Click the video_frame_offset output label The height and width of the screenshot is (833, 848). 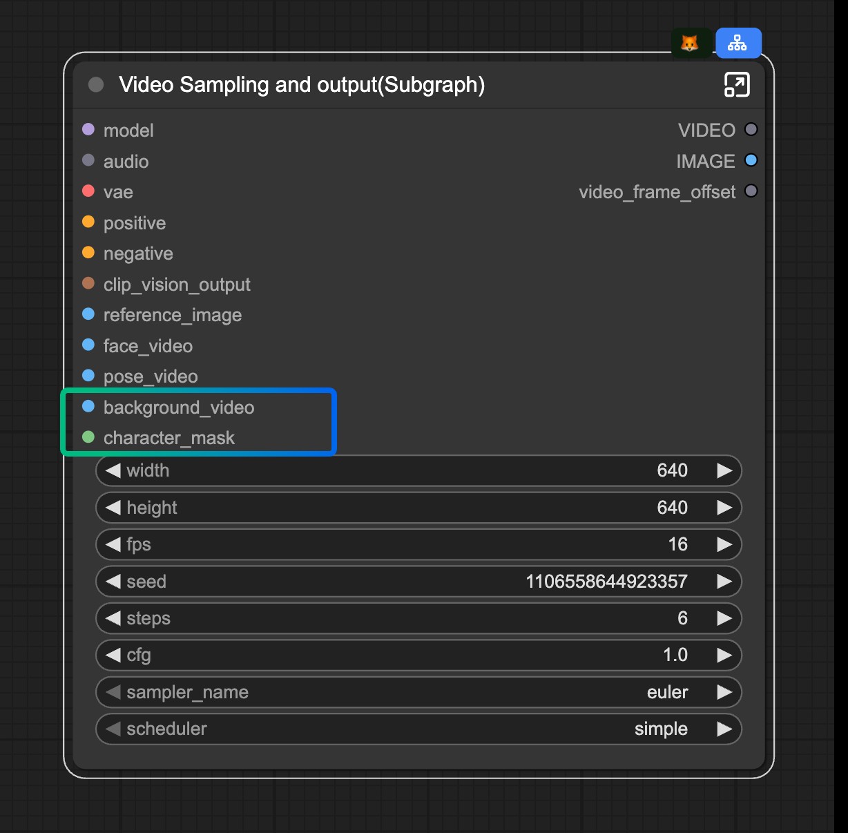coord(658,192)
